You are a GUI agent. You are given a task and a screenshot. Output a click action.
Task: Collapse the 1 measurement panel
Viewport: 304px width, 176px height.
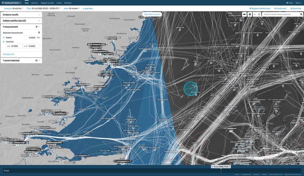pos(39,27)
